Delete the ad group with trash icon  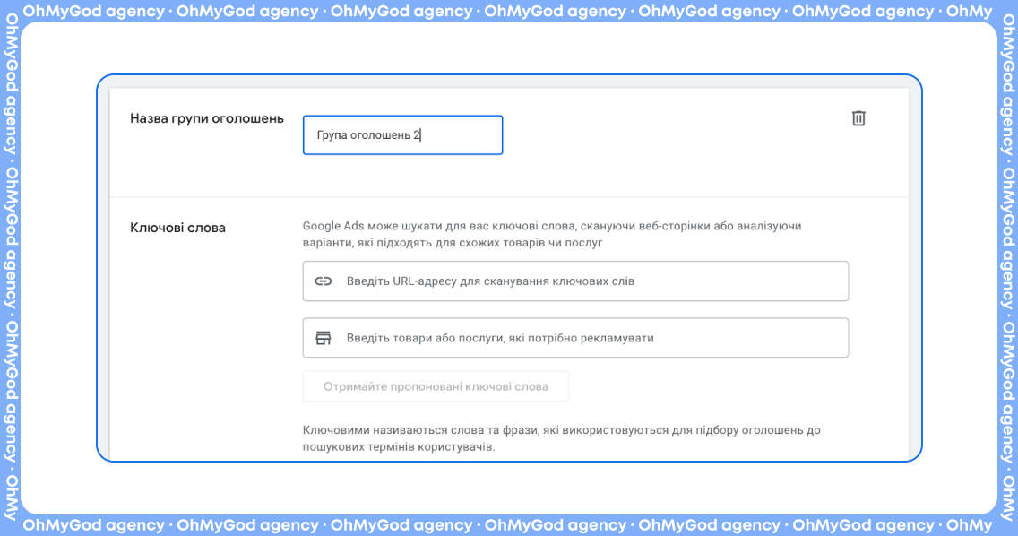pyautogui.click(x=858, y=118)
